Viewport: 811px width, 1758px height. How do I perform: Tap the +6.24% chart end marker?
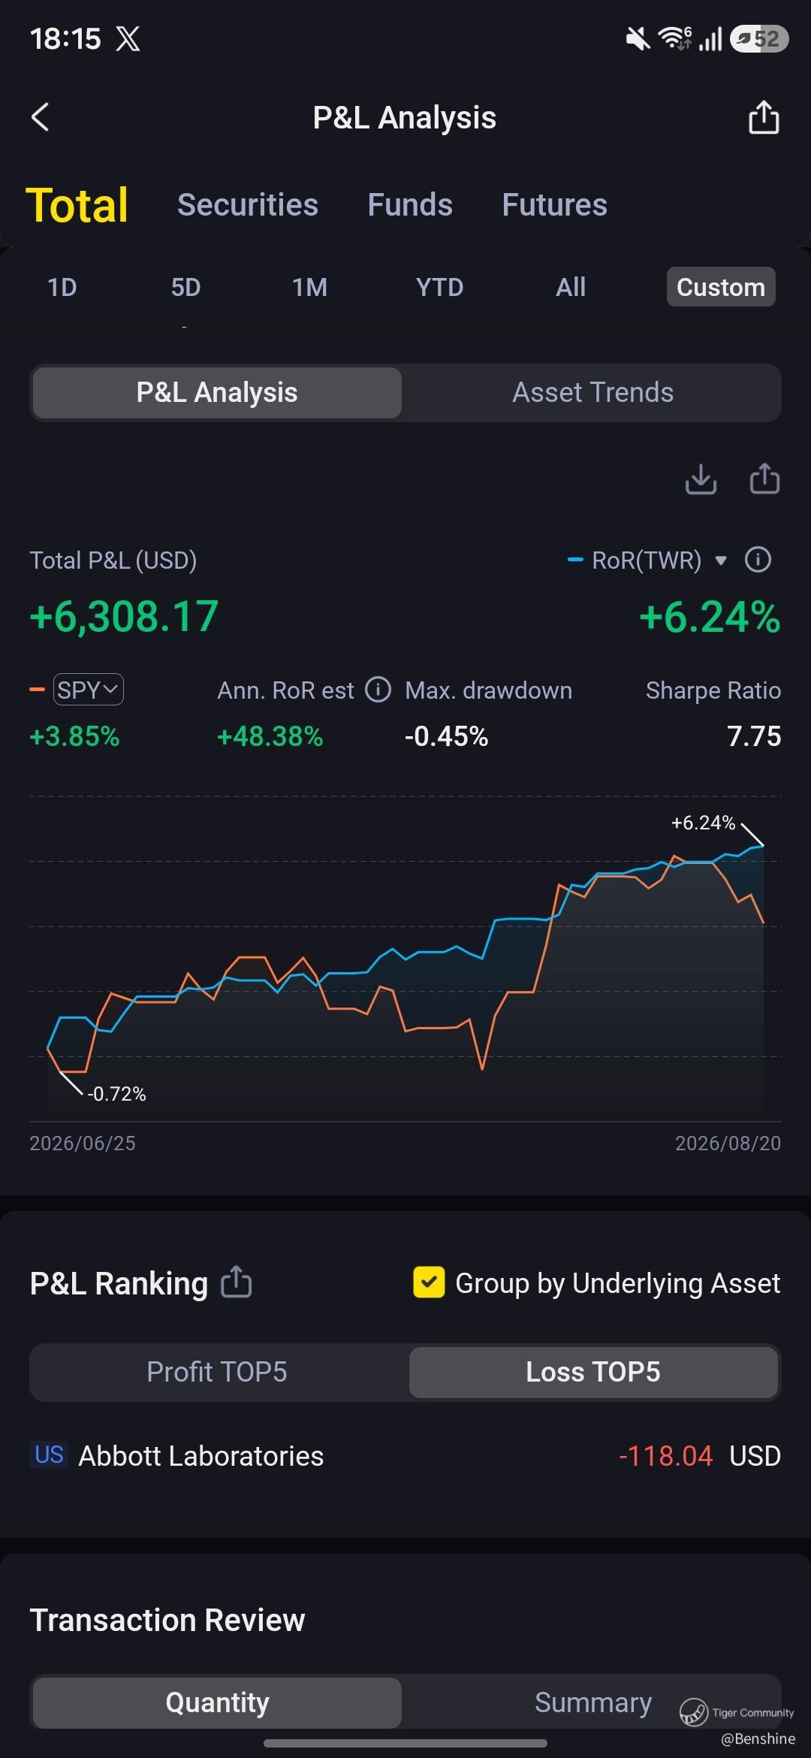(704, 823)
